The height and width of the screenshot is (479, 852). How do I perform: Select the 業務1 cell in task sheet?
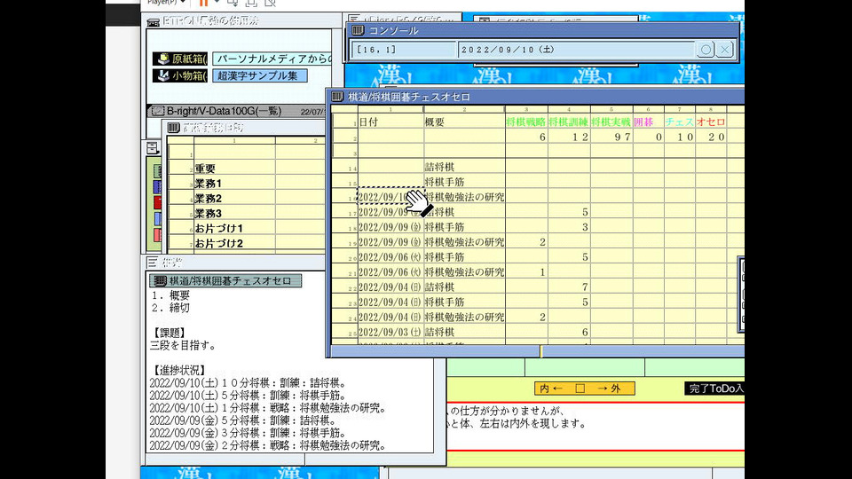(234, 184)
